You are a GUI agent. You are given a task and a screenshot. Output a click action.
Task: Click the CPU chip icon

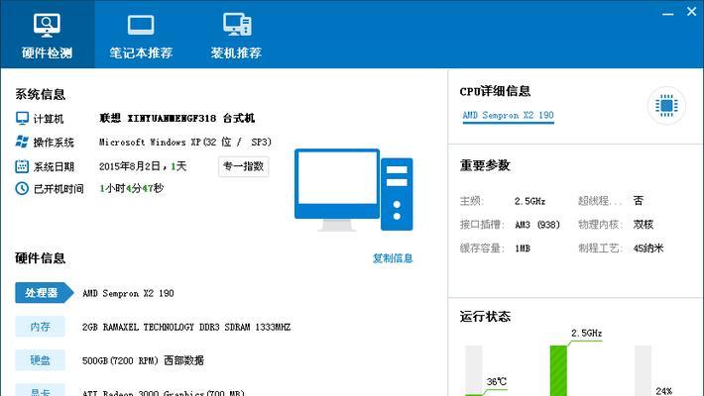point(666,106)
